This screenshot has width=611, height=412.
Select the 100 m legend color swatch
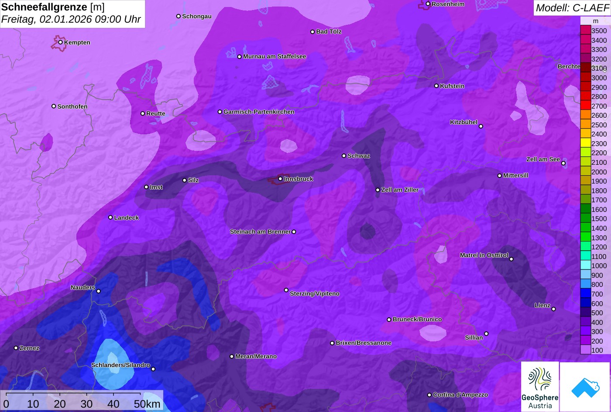pyautogui.click(x=585, y=350)
